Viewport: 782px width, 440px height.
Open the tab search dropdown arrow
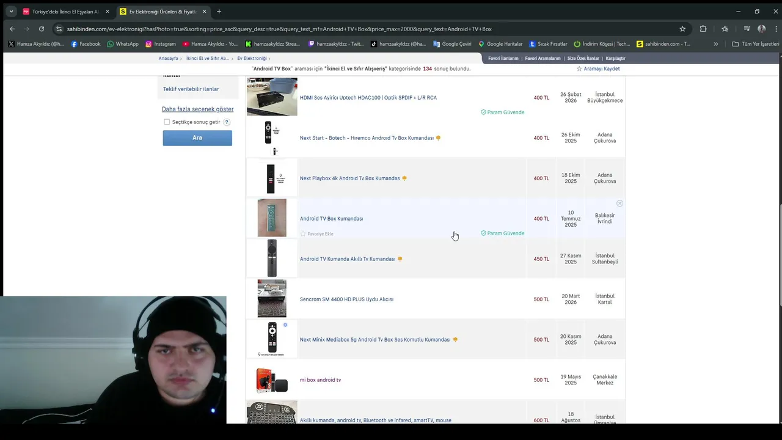[x=11, y=11]
